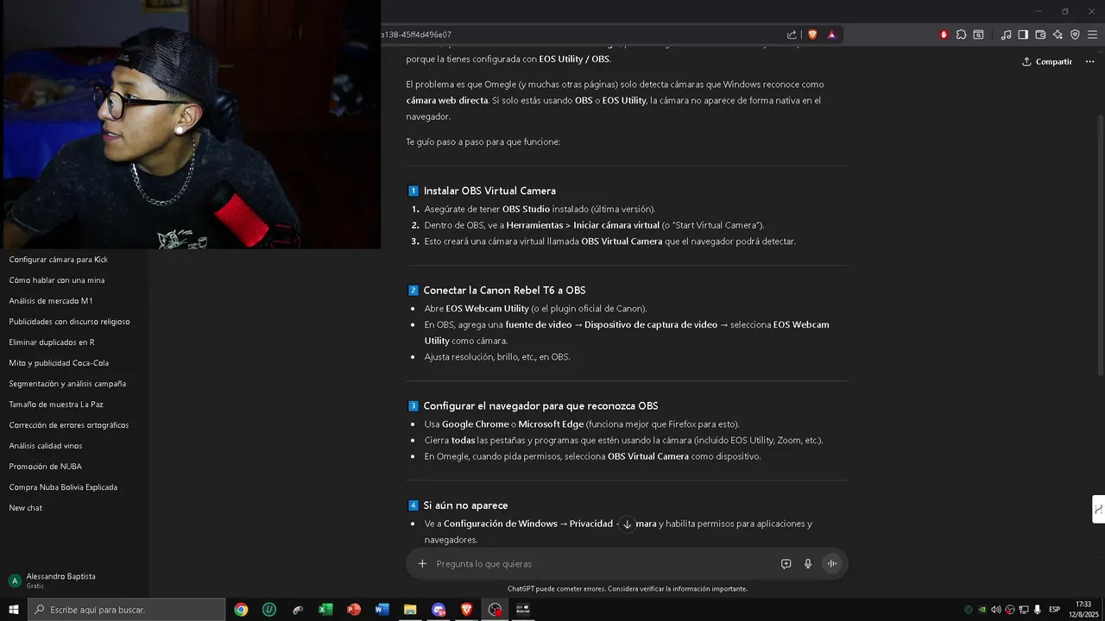Click the Windows Start button
Image resolution: width=1105 pixels, height=621 pixels.
14,610
